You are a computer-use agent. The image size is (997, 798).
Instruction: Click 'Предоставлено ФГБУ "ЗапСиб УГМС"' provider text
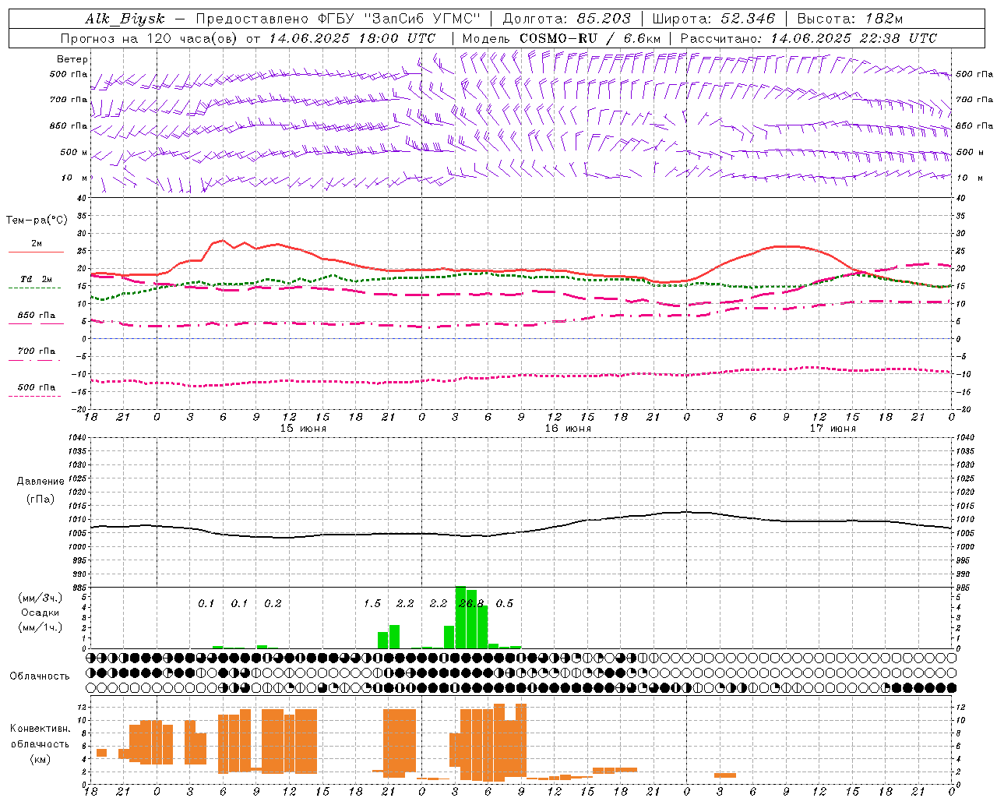[338, 19]
